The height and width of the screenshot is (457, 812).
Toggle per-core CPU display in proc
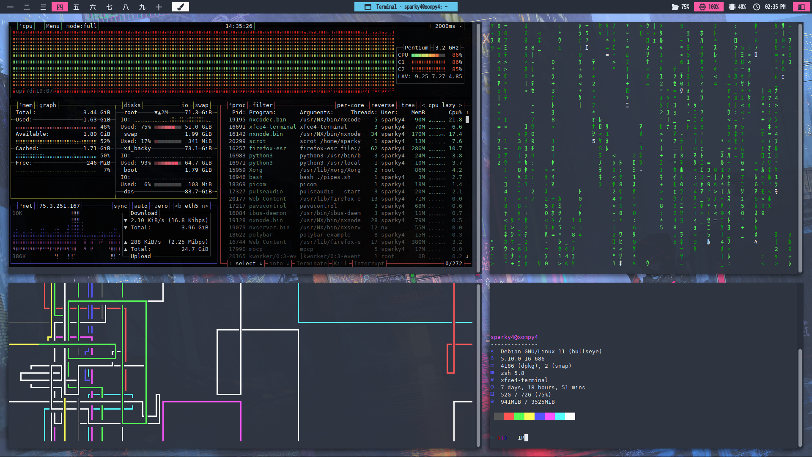350,105
